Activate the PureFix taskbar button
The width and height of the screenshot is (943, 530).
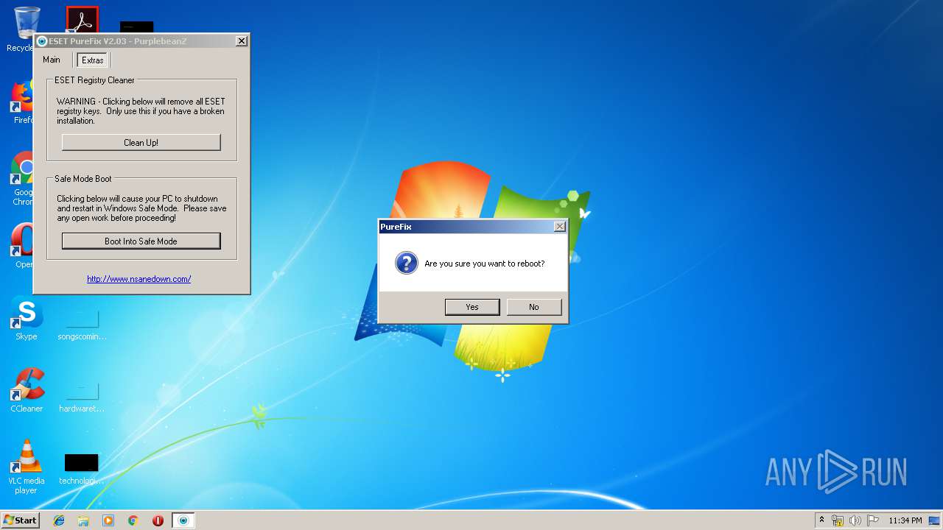click(x=183, y=520)
